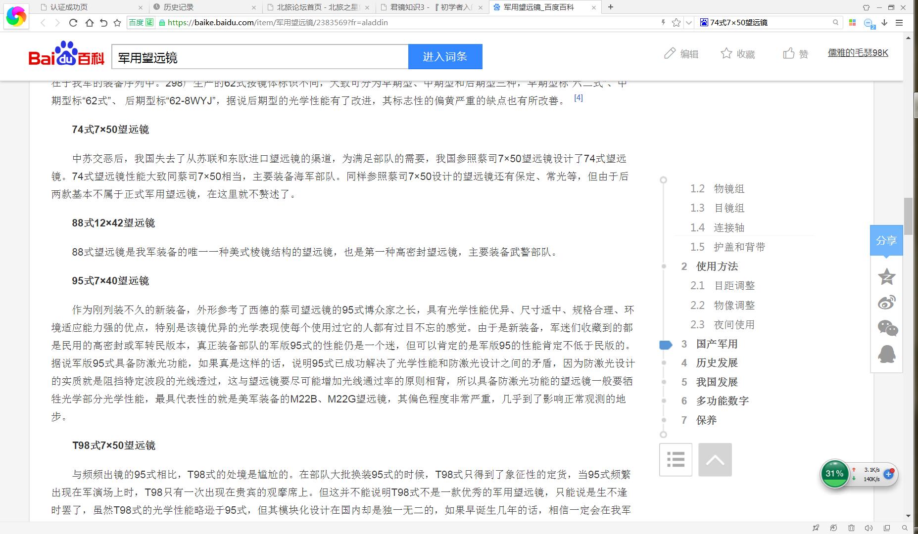Click the 编辑 pencil button

coord(681,53)
